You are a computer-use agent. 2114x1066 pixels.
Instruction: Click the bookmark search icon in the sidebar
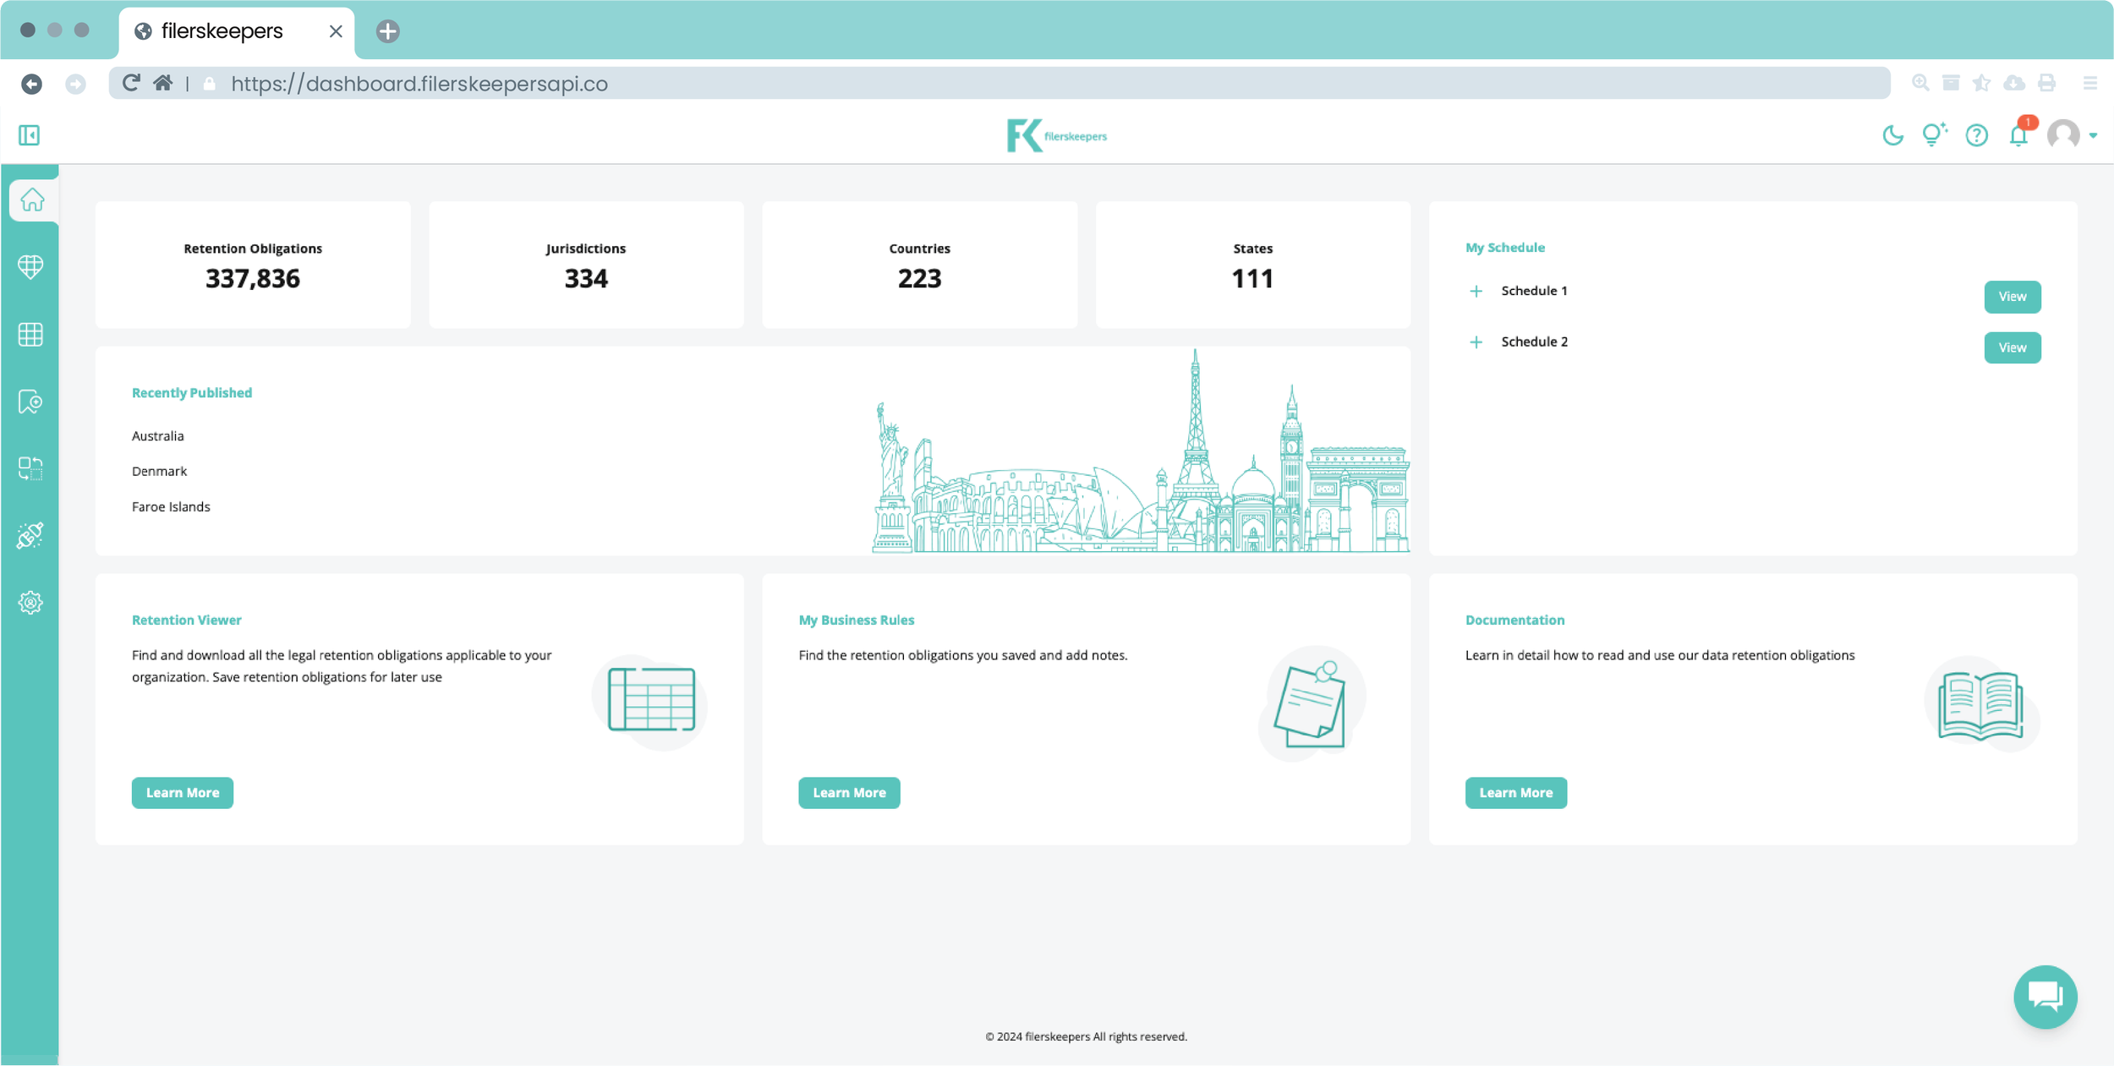click(x=30, y=402)
